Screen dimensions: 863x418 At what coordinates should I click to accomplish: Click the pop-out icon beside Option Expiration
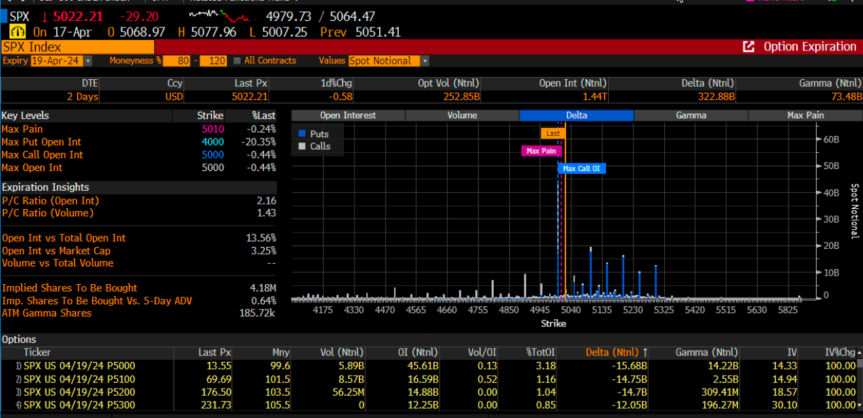pos(749,47)
